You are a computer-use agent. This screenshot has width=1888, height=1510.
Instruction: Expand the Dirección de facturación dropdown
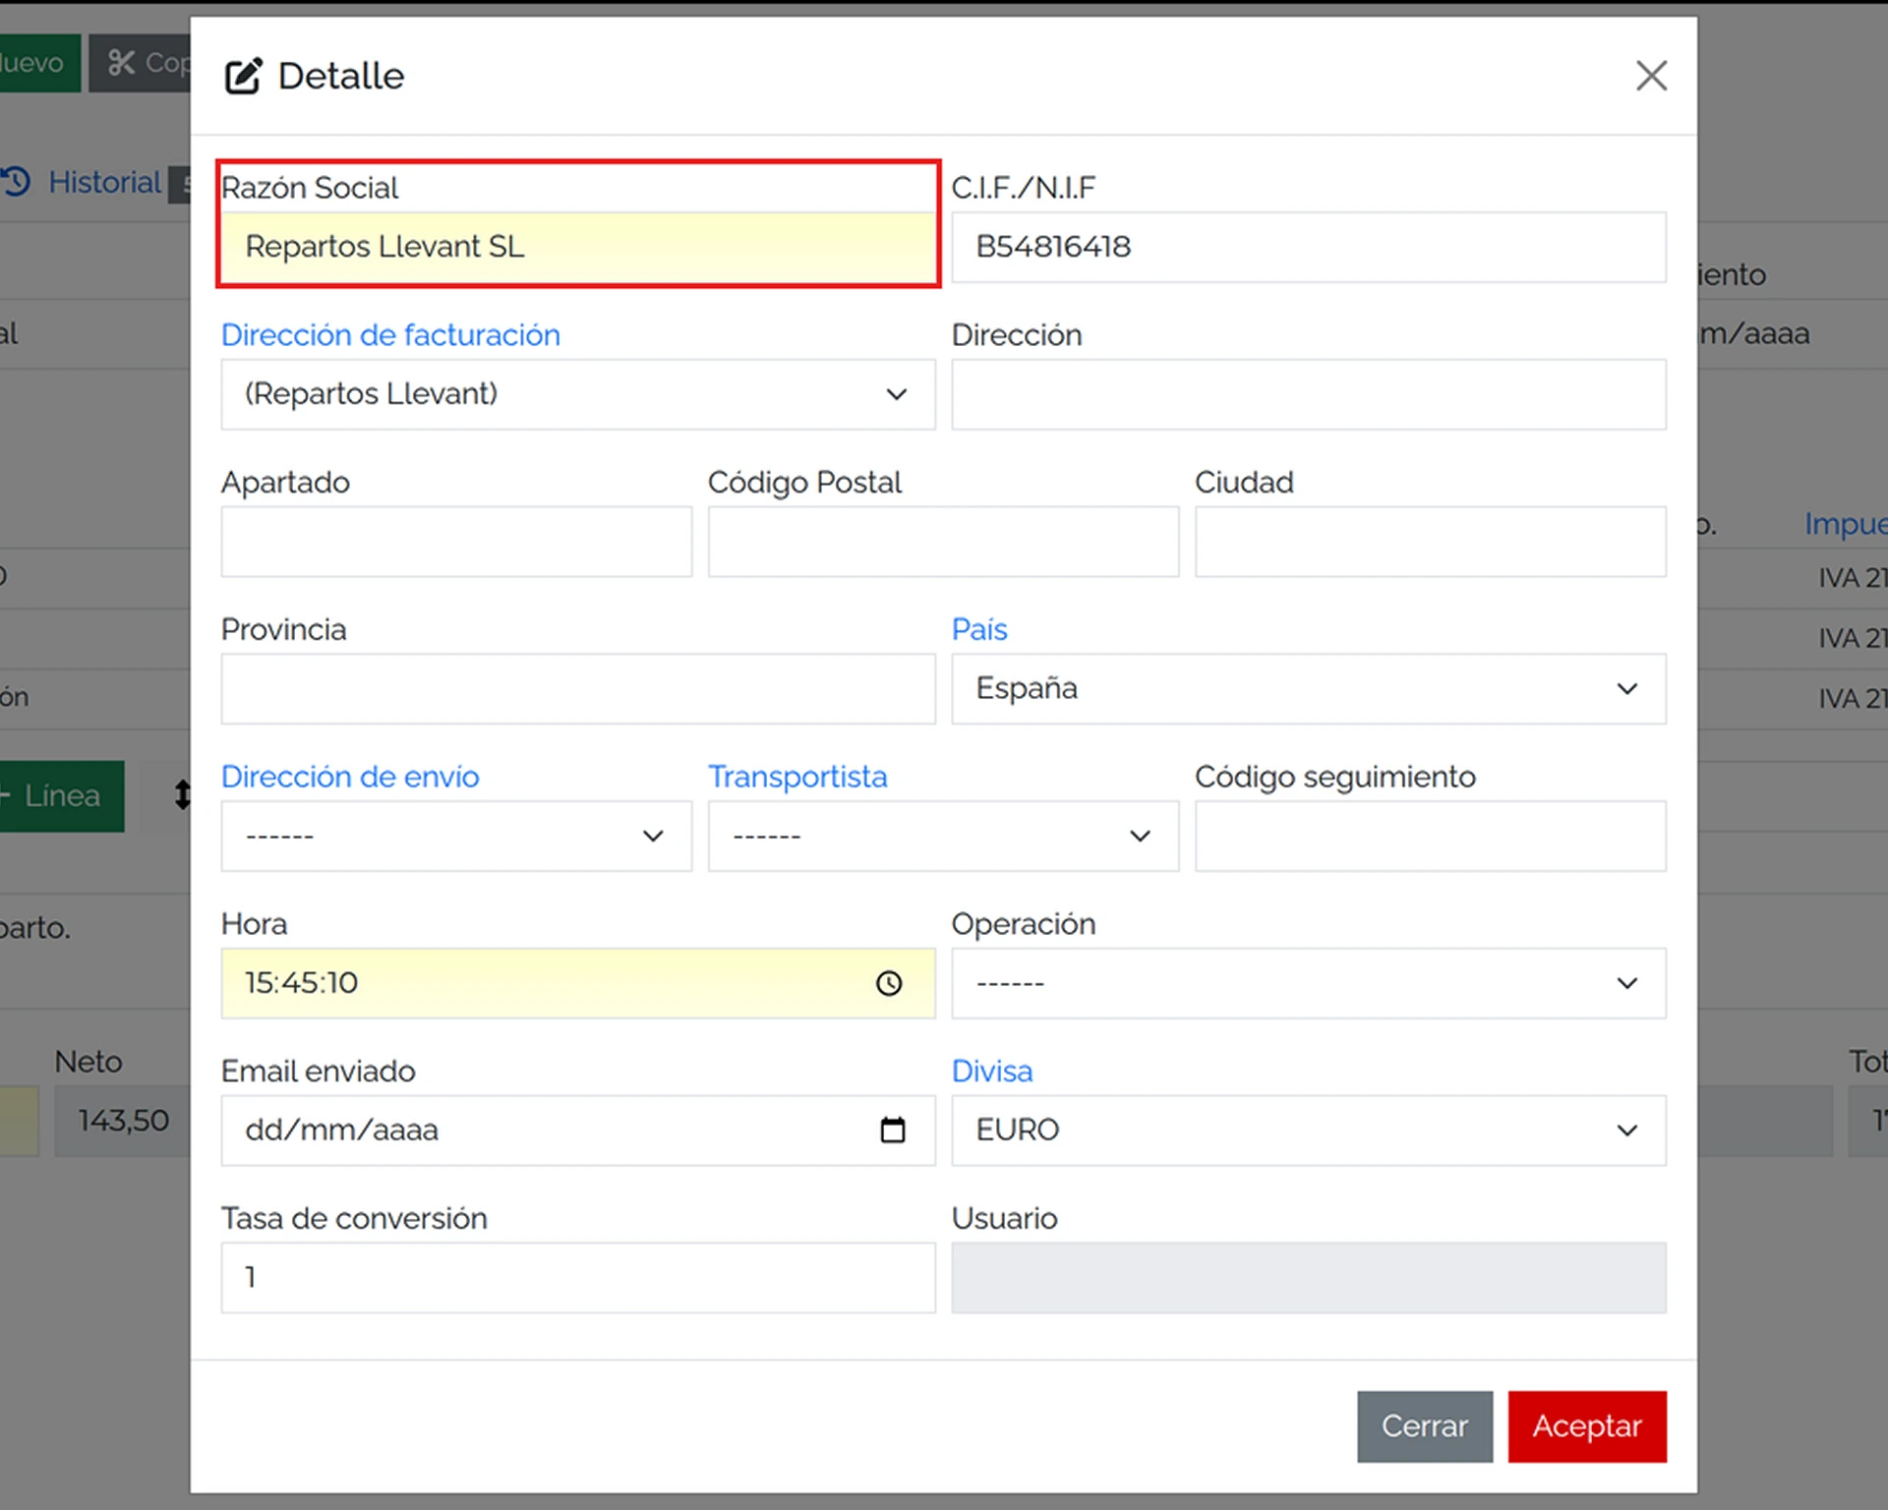tap(578, 394)
